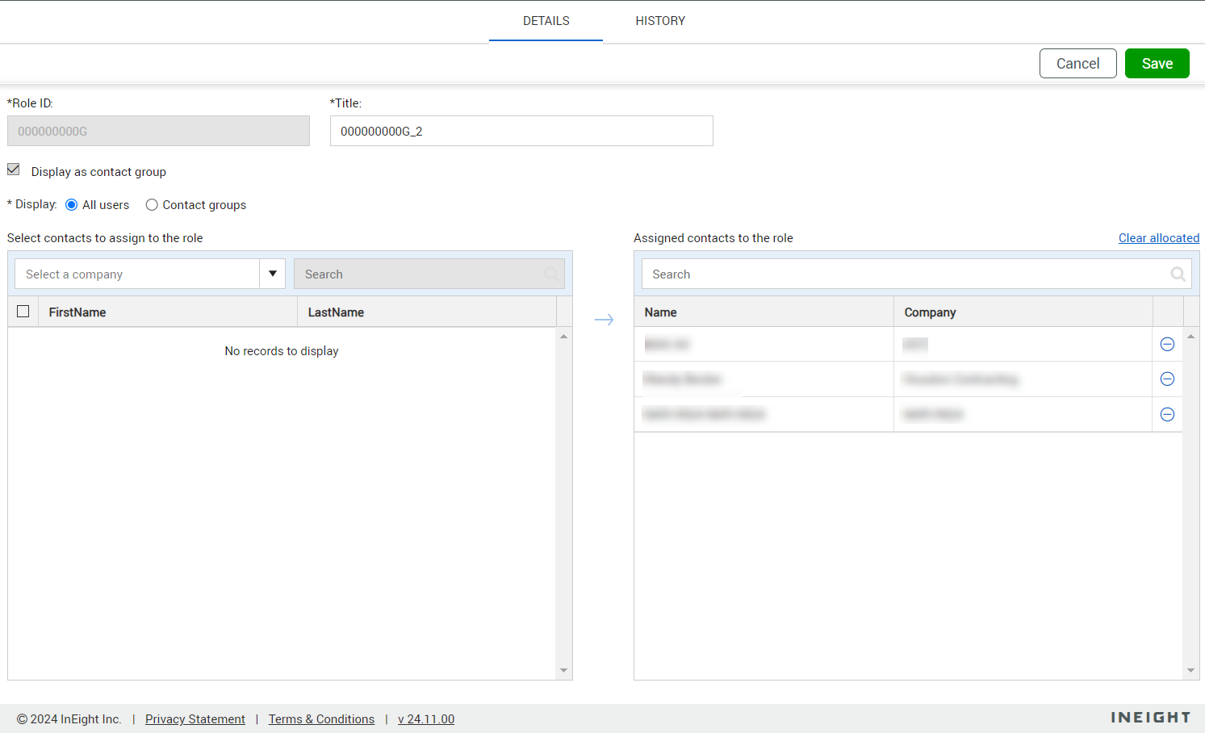Click the arrow to assign selected contacts

(x=604, y=320)
